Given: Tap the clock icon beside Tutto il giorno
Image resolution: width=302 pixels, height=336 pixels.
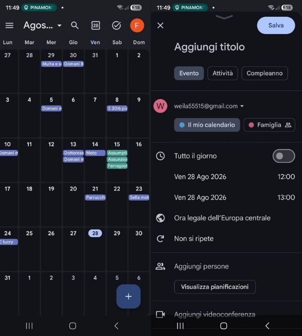Looking at the screenshot, I should [160, 156].
